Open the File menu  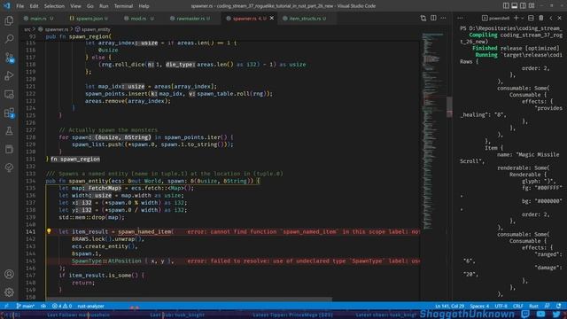click(20, 6)
